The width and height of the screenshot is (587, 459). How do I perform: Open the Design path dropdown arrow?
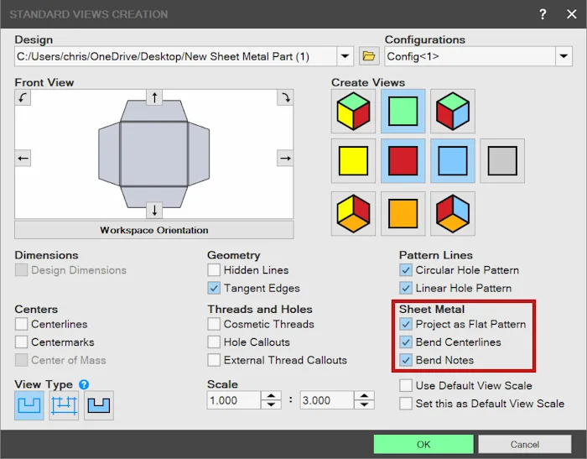[345, 56]
